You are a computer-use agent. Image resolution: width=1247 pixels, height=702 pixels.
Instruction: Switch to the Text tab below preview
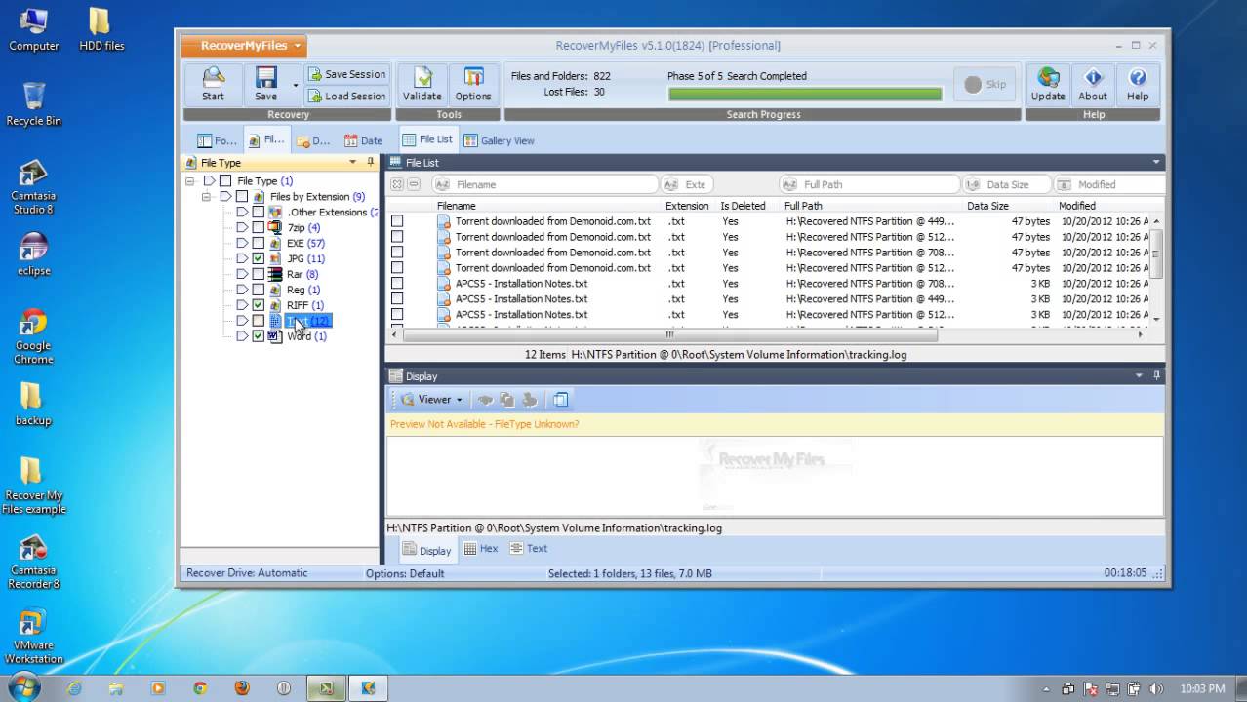[x=529, y=549]
